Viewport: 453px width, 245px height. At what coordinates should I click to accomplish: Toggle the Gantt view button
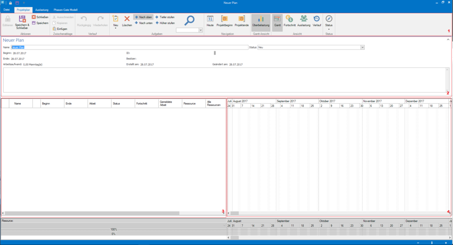click(277, 21)
